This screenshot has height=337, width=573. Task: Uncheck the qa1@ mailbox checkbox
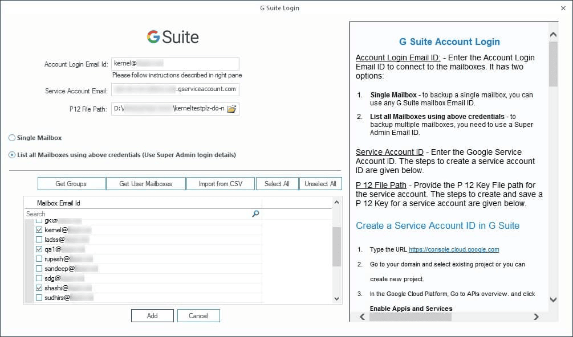click(39, 249)
